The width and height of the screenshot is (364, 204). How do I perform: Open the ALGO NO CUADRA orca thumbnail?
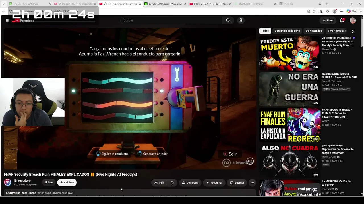point(290,161)
